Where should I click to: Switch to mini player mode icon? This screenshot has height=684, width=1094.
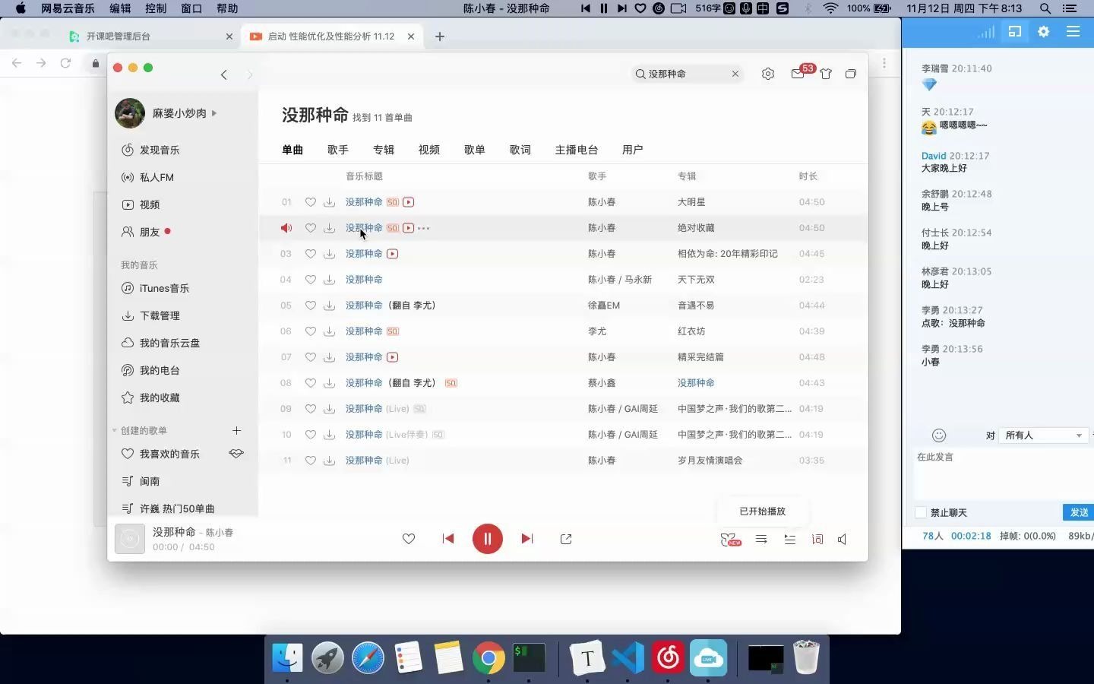click(851, 74)
